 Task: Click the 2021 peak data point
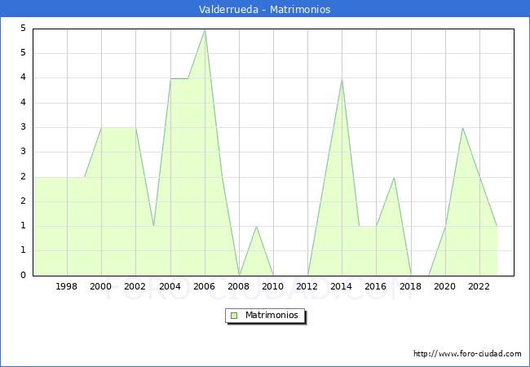(462, 128)
